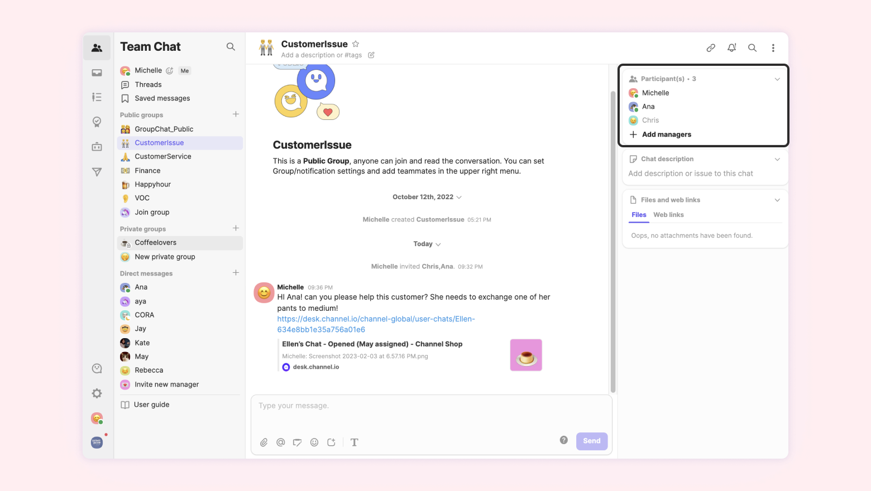Screen dimensions: 871x491
Task: Click the chat scrollbar
Action: pos(613,241)
